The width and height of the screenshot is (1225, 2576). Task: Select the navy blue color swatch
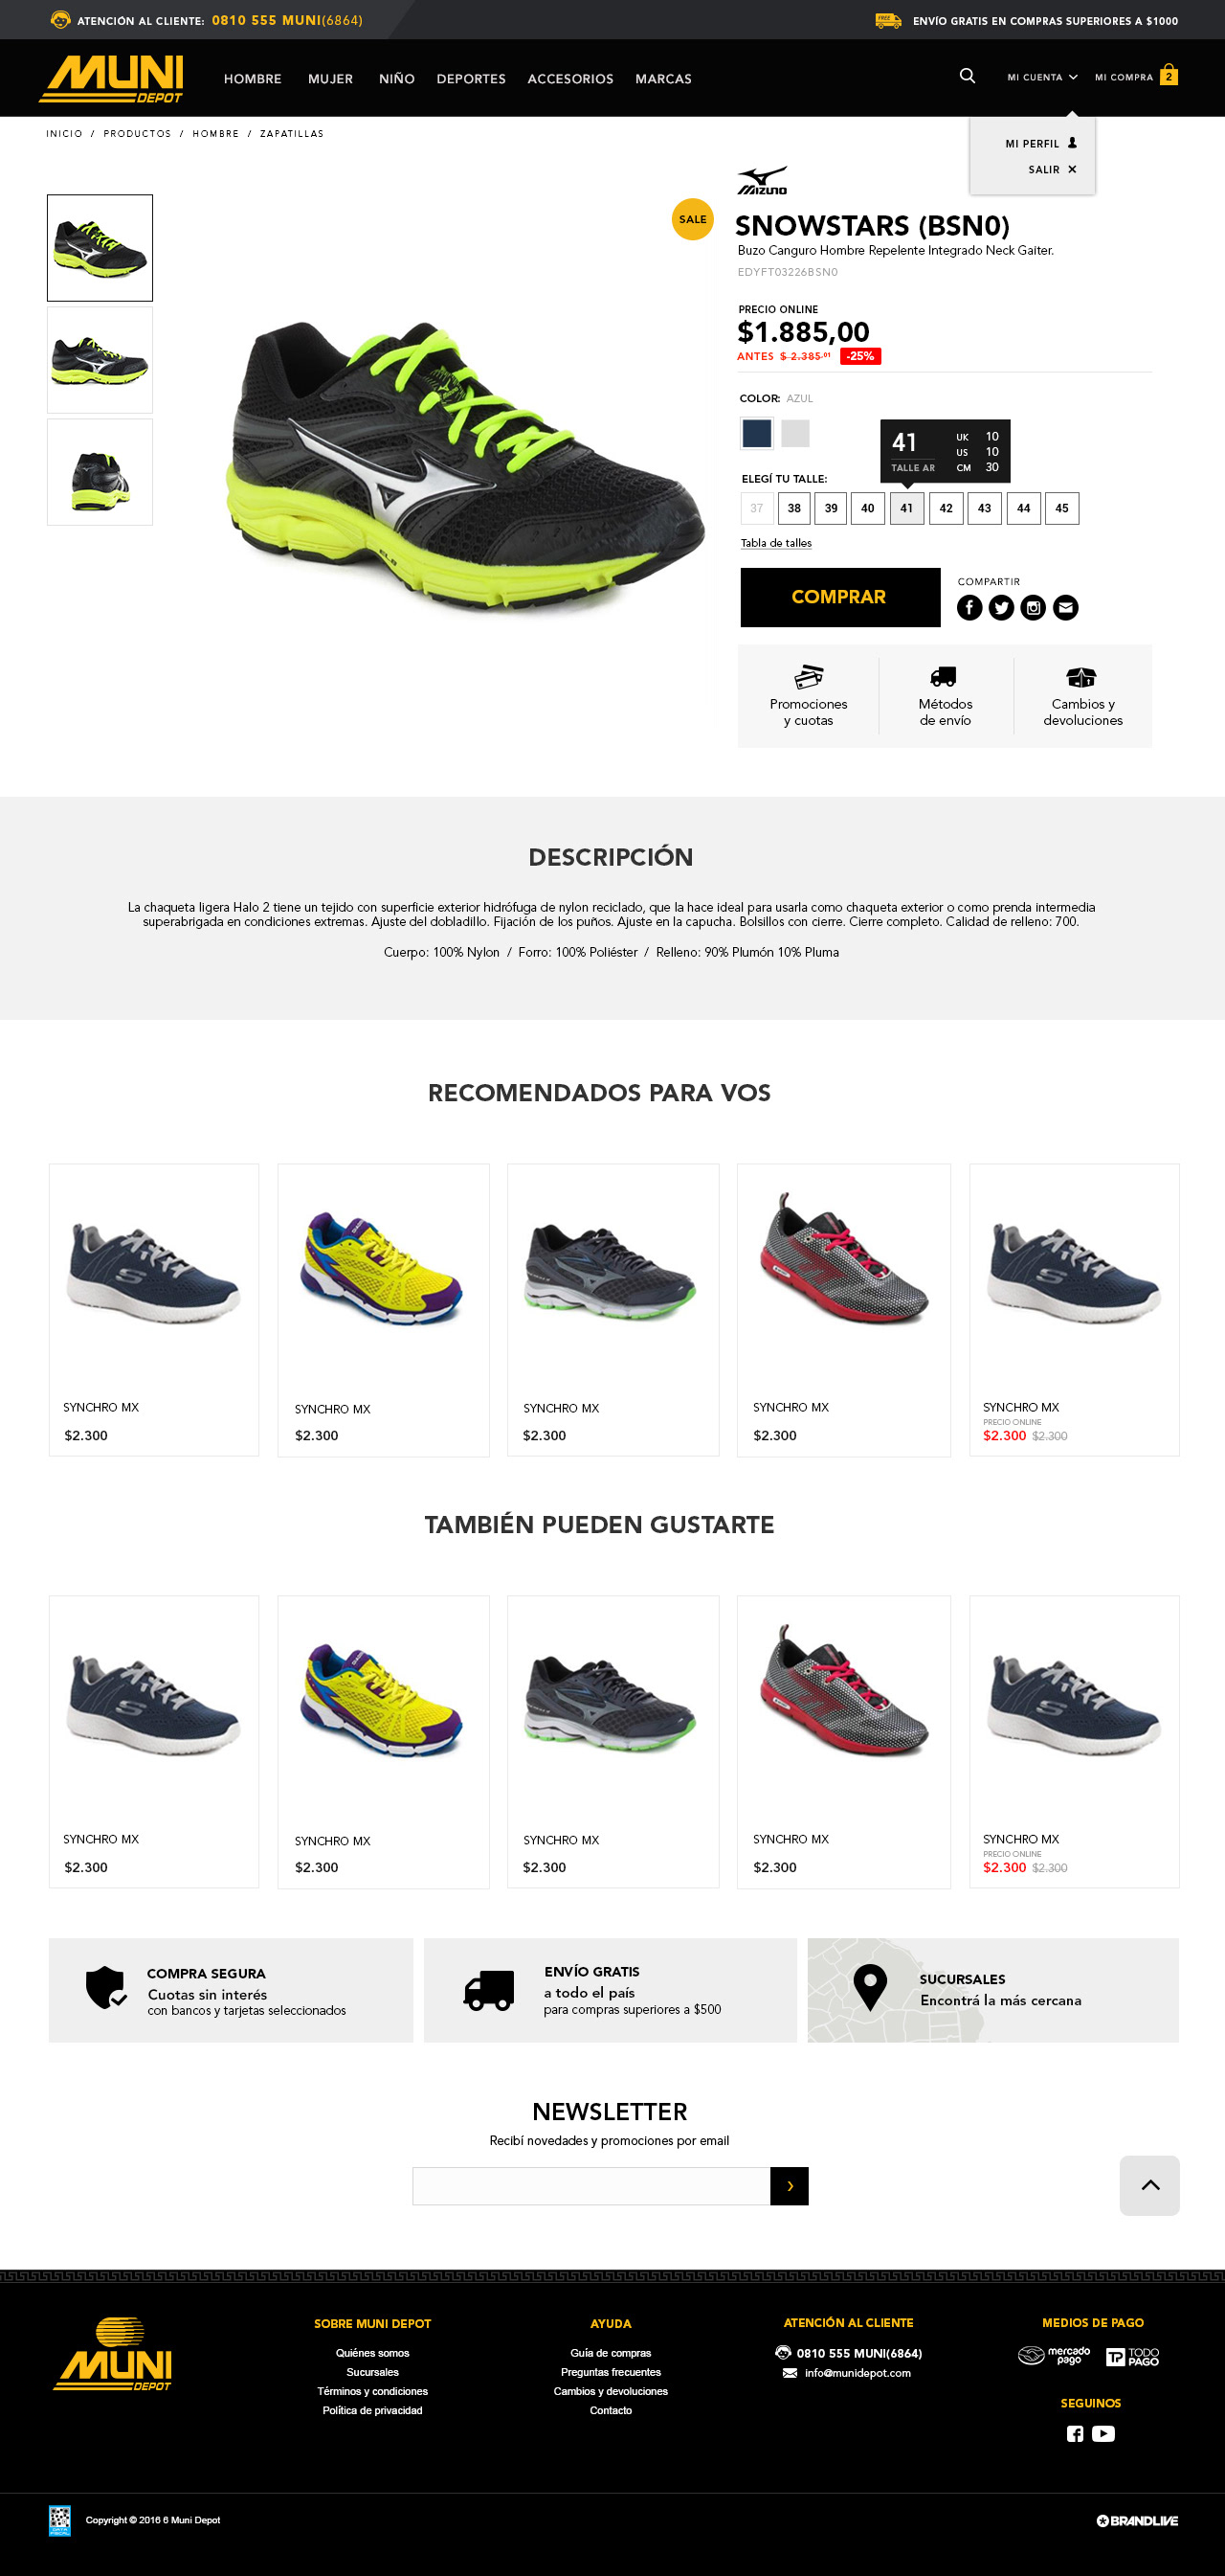point(756,433)
